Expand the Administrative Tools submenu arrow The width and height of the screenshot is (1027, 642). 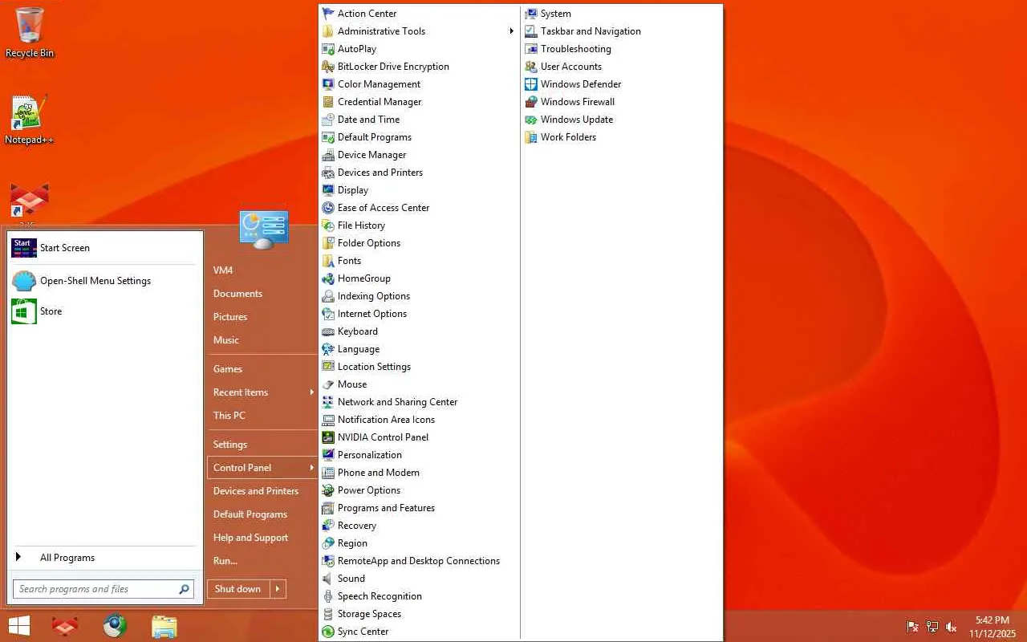point(511,31)
